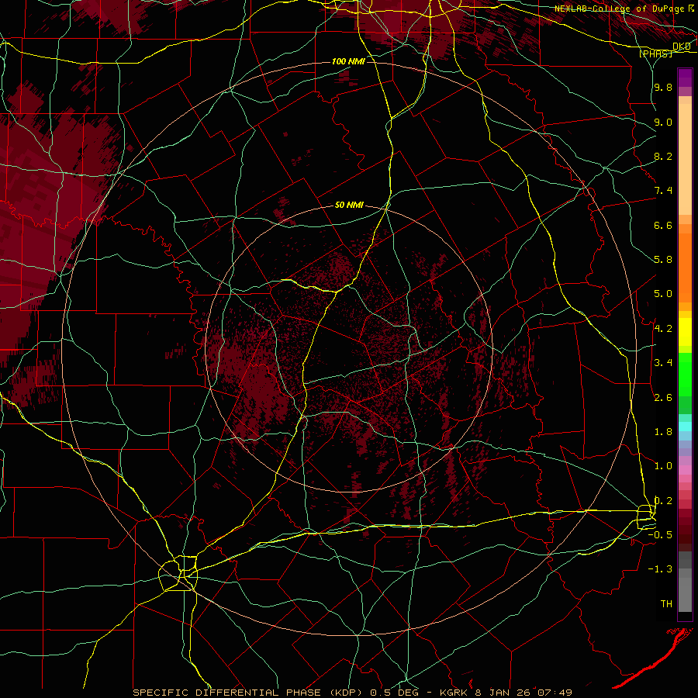Click the 9.8 value on the scale
The width and height of the screenshot is (698, 698).
663,87
